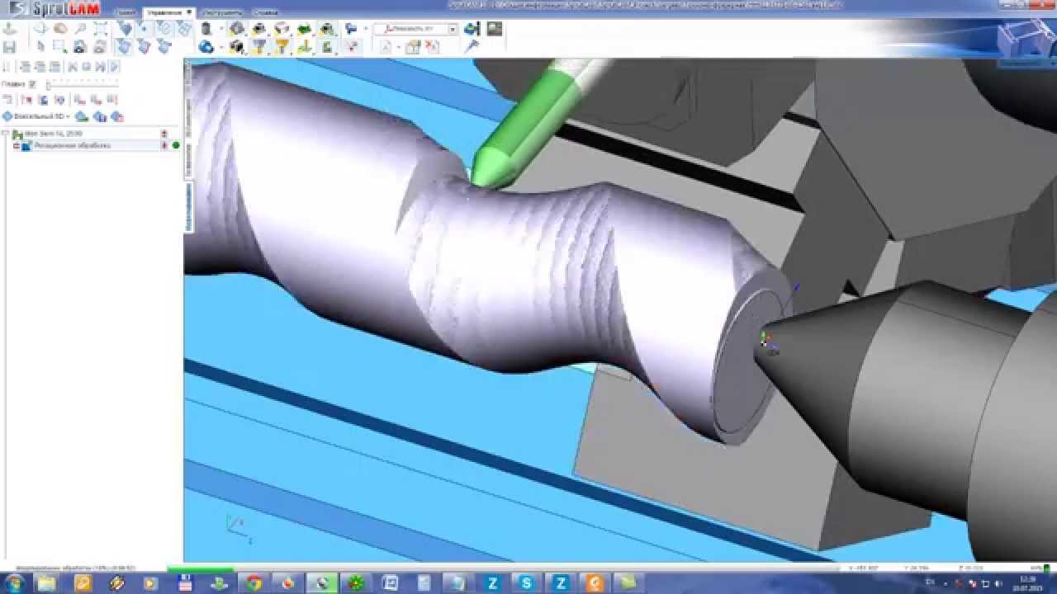The height and width of the screenshot is (594, 1057).
Task: Expand the Ротационная обработка tree node
Action: point(16,145)
